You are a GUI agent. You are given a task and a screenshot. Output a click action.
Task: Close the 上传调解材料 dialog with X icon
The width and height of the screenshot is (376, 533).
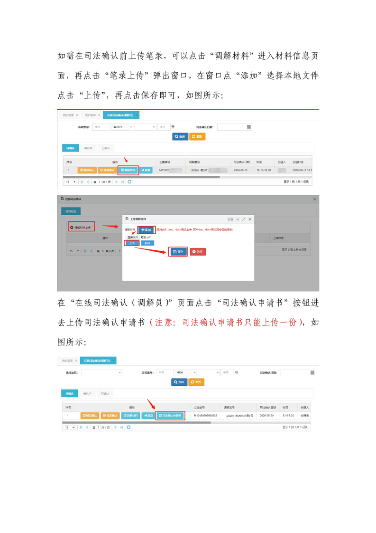[250, 219]
